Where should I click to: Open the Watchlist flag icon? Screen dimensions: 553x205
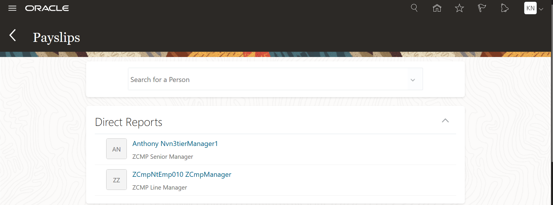482,8
